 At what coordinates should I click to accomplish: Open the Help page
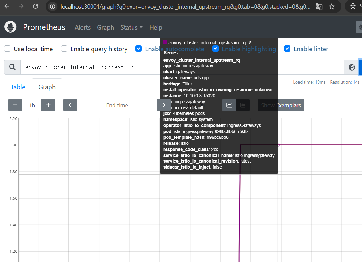156,27
